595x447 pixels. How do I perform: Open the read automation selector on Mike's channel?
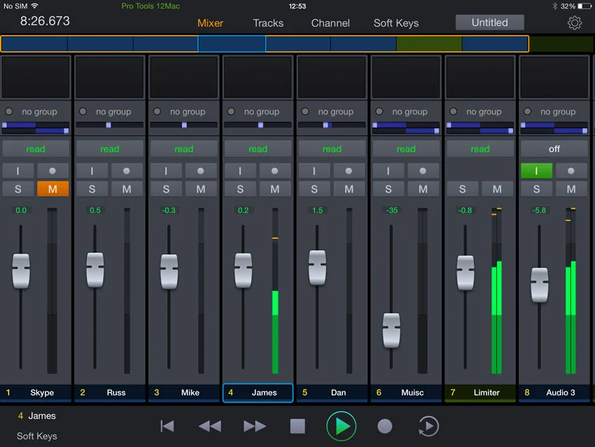point(183,149)
